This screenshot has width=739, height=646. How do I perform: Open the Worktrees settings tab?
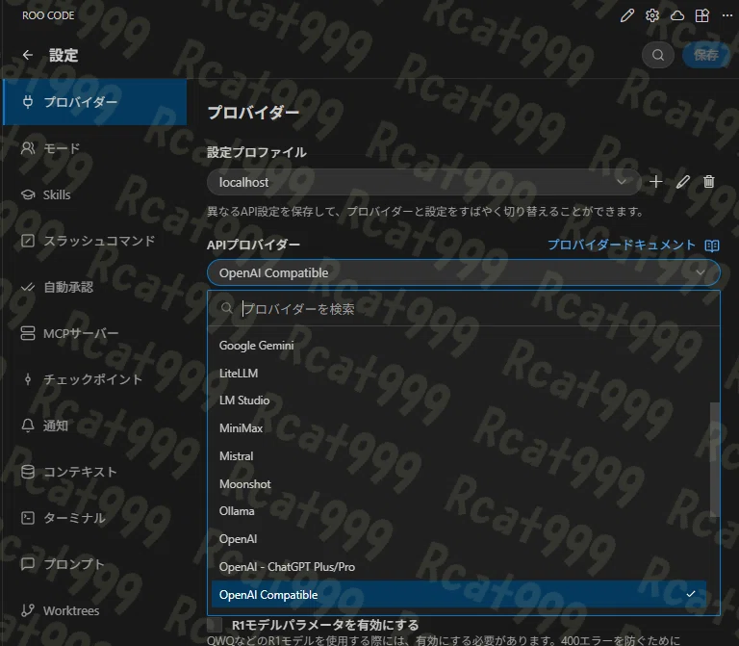94,610
